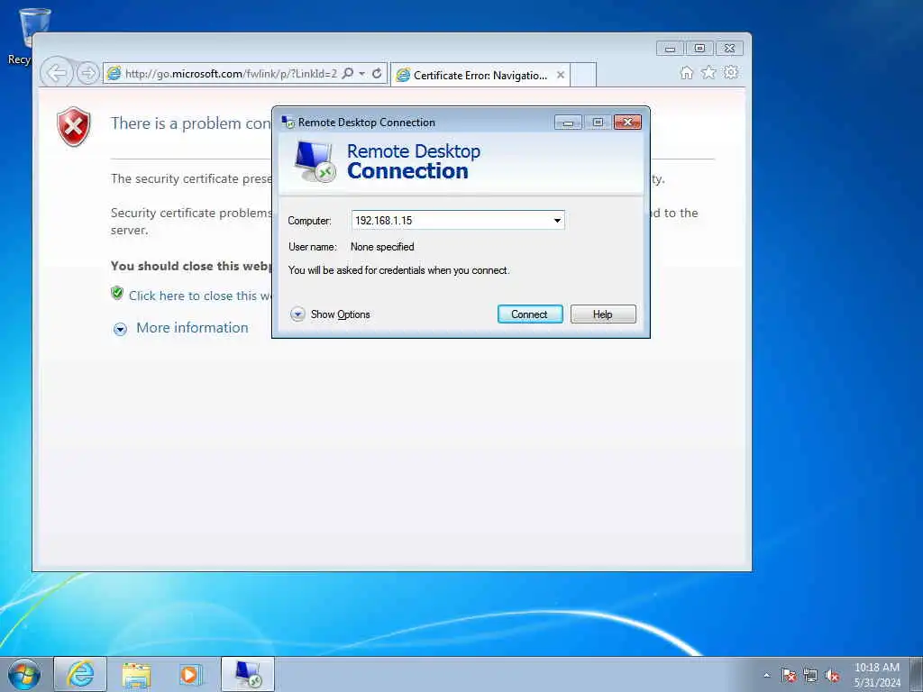Image resolution: width=923 pixels, height=692 pixels.
Task: Expand Show Options in Remote Desktop
Action: 330,314
